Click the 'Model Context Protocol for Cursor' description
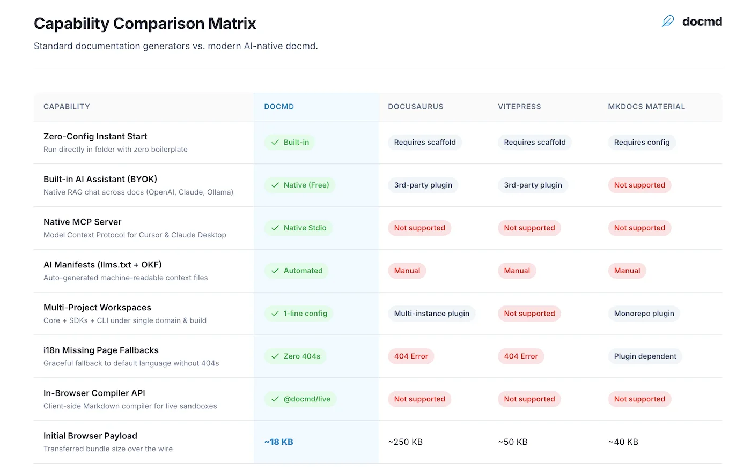The width and height of the screenshot is (751, 470). tap(135, 235)
